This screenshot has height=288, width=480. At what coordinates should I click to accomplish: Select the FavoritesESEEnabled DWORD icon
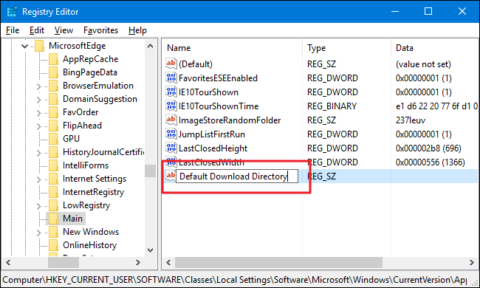(171, 78)
